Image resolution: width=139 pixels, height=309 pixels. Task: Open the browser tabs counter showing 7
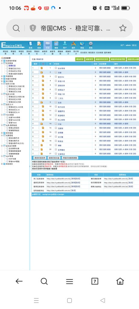95,281
